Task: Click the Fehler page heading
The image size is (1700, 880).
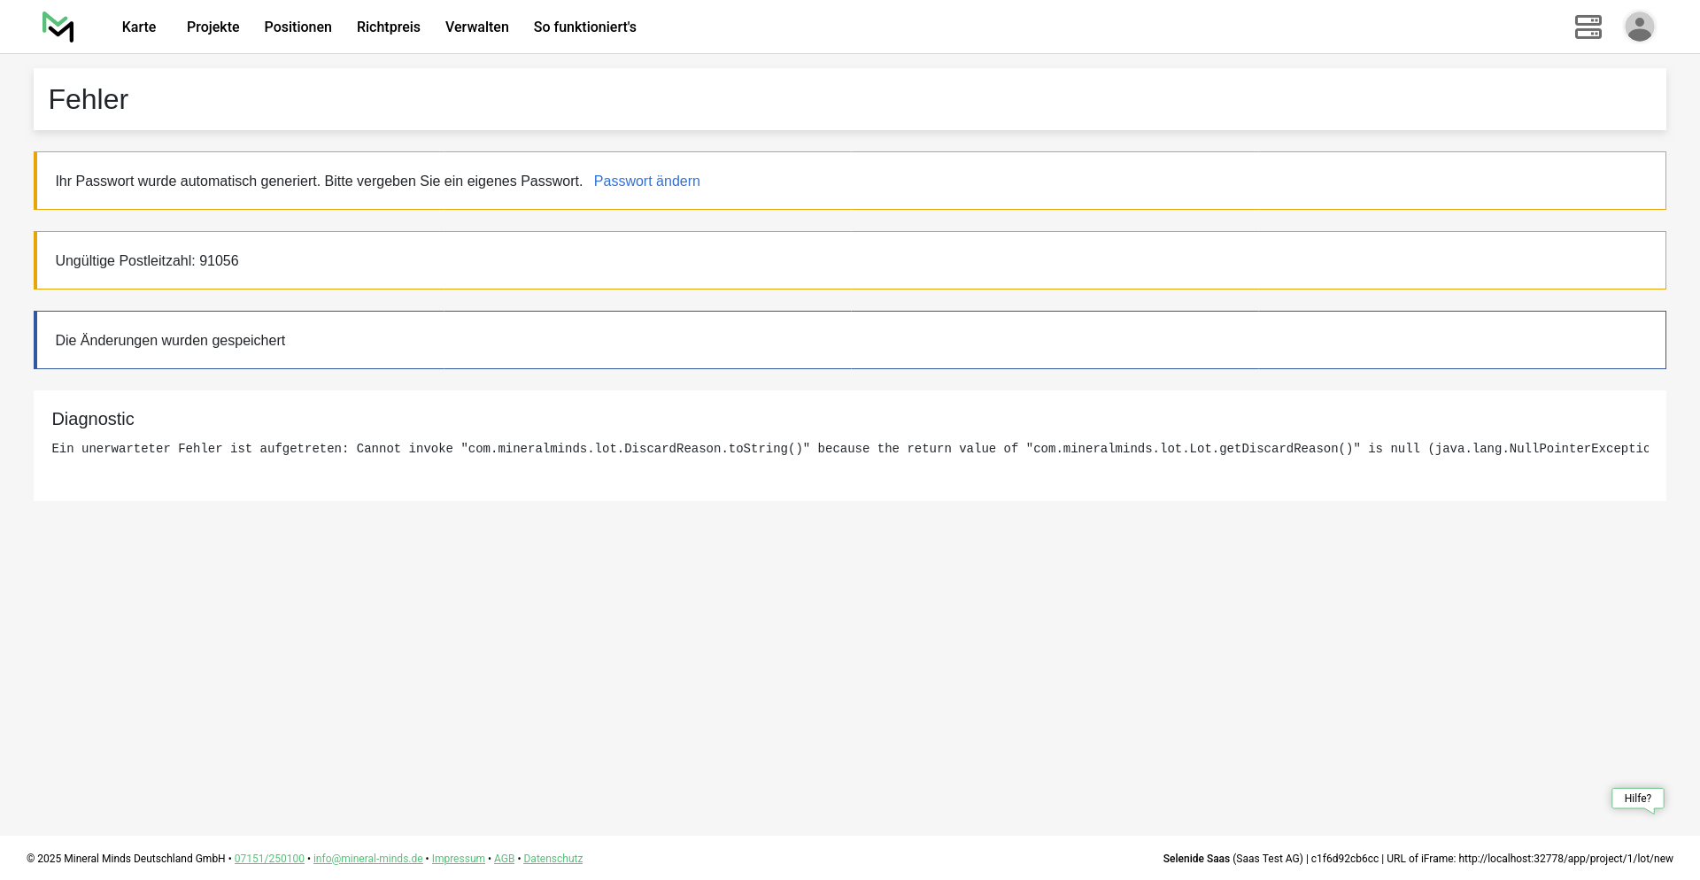Action: pyautogui.click(x=89, y=100)
